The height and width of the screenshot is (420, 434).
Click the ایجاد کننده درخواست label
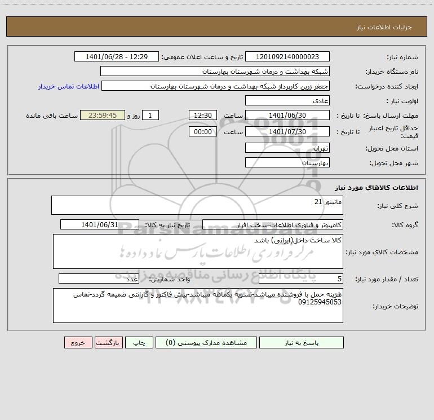(x=387, y=86)
